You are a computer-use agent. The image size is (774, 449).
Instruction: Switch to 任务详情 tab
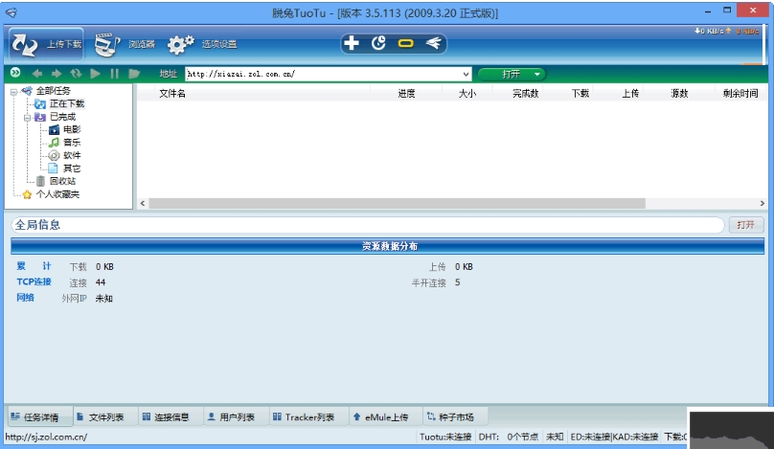(39, 417)
